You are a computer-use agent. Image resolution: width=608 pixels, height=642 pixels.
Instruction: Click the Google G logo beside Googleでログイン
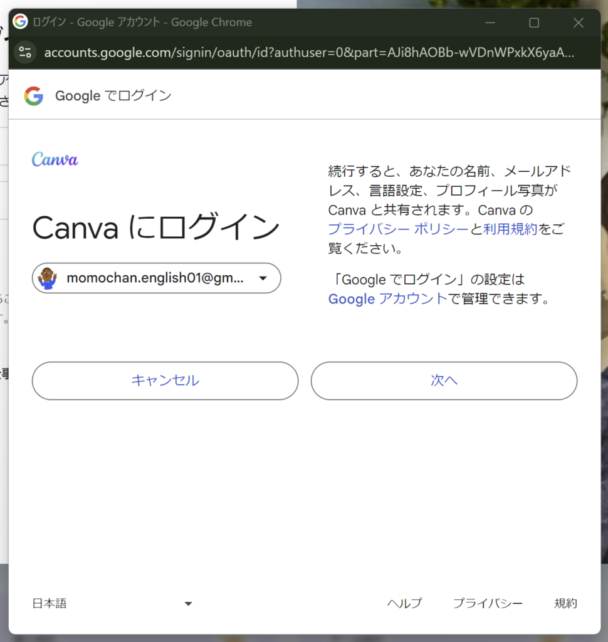(x=34, y=96)
